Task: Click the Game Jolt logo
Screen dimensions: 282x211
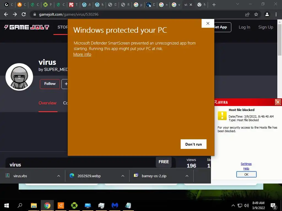Action: tap(27, 27)
